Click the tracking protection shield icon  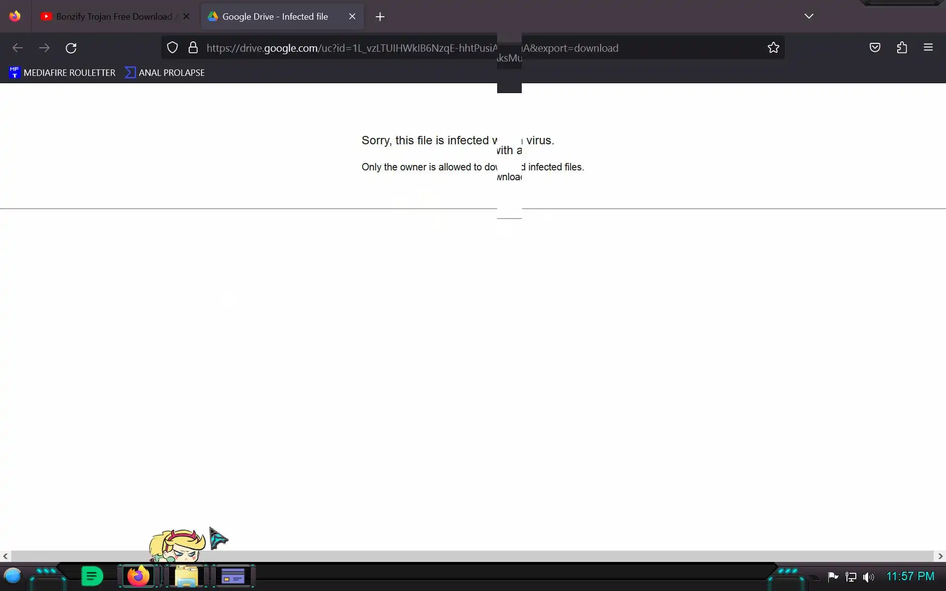pyautogui.click(x=172, y=48)
